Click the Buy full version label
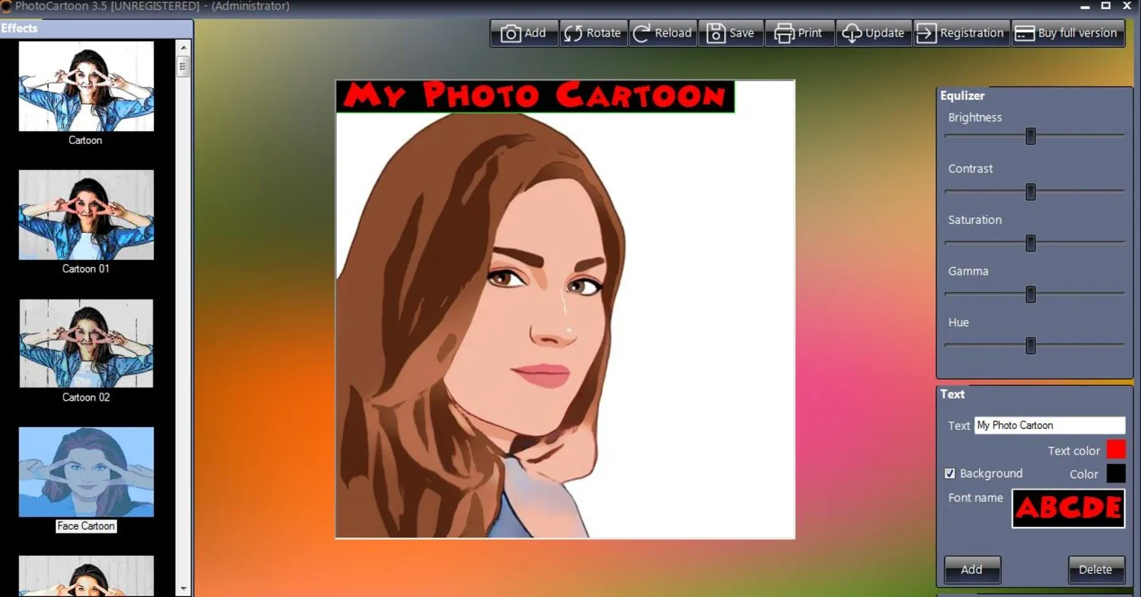This screenshot has height=597, width=1141. tap(1078, 33)
